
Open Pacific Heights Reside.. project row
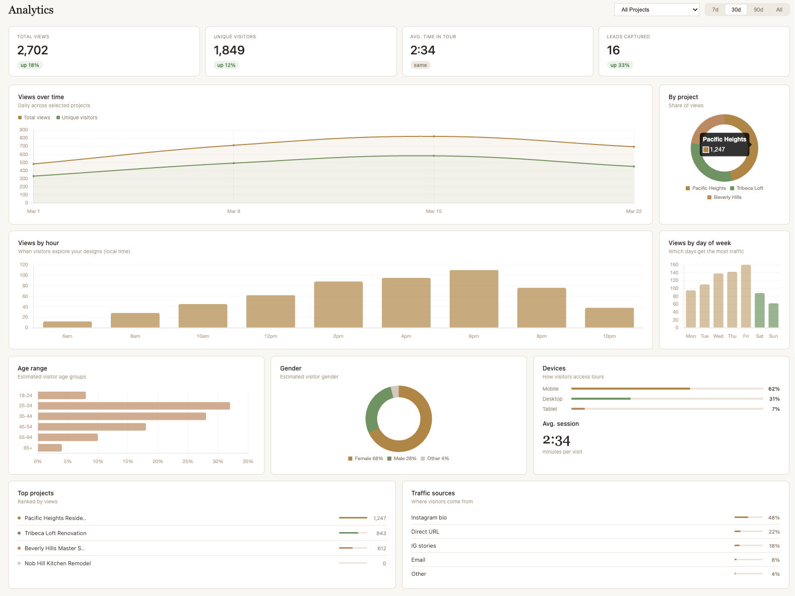pos(202,518)
